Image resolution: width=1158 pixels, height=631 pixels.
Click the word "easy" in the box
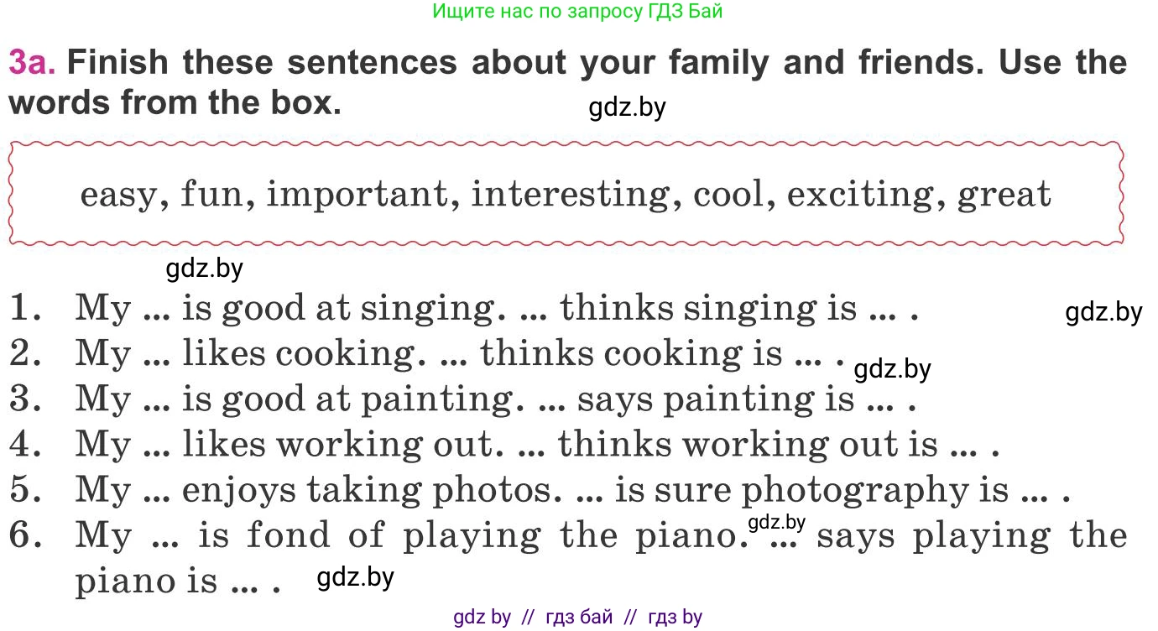117,195
